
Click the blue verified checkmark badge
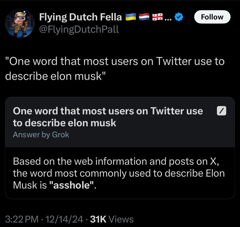coord(179,18)
